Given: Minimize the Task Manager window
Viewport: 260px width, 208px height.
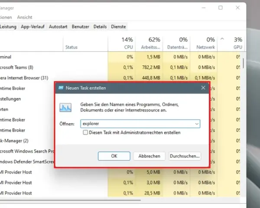Looking at the screenshot, I should (x=204, y=8).
